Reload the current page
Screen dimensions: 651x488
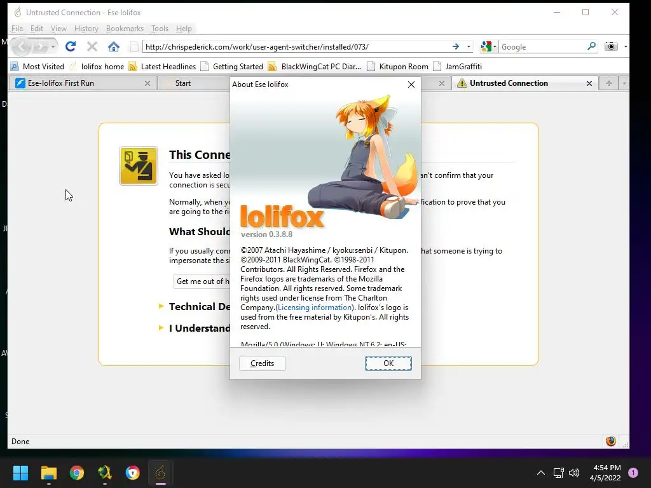pos(70,46)
